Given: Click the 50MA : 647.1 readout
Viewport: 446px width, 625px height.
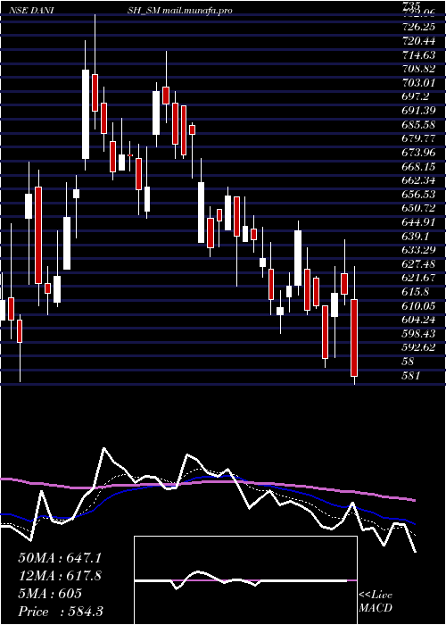Looking at the screenshot, I should (x=58, y=557).
